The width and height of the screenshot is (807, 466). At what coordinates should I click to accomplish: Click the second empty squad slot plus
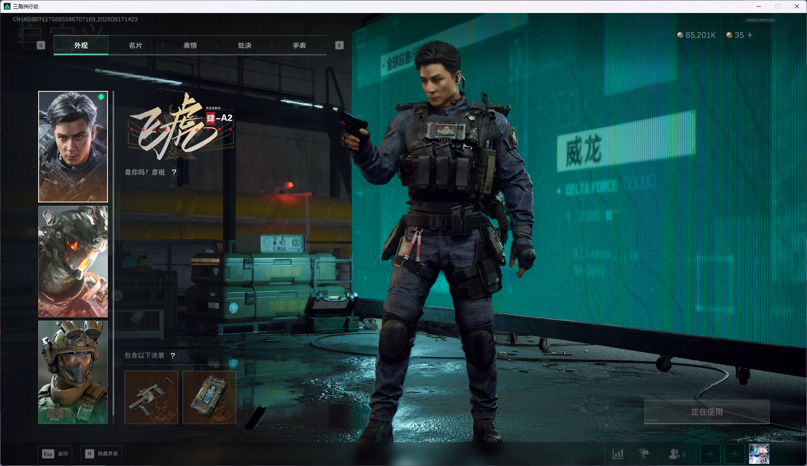coord(734,454)
